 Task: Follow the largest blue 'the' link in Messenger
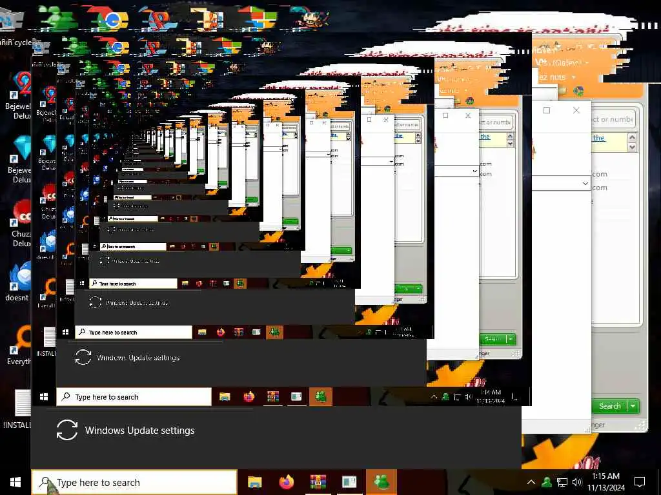pyautogui.click(x=598, y=138)
